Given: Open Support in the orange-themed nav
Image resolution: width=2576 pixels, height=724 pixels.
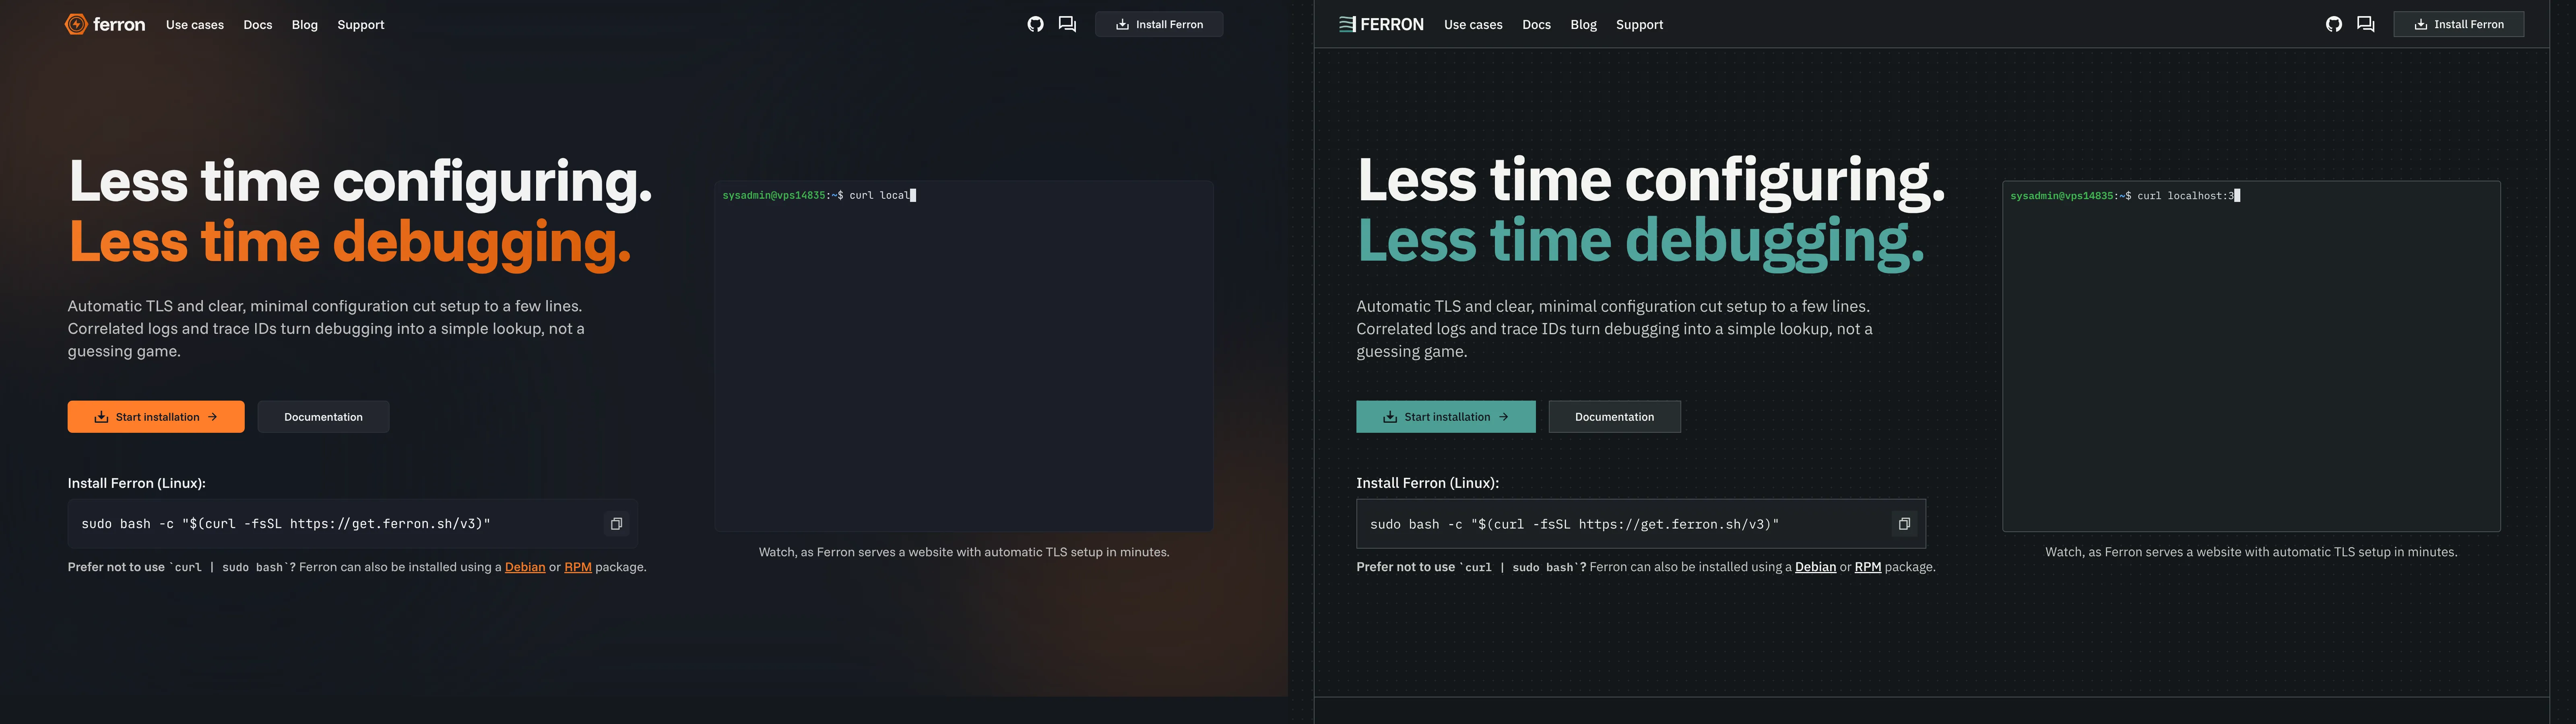Looking at the screenshot, I should coord(361,24).
